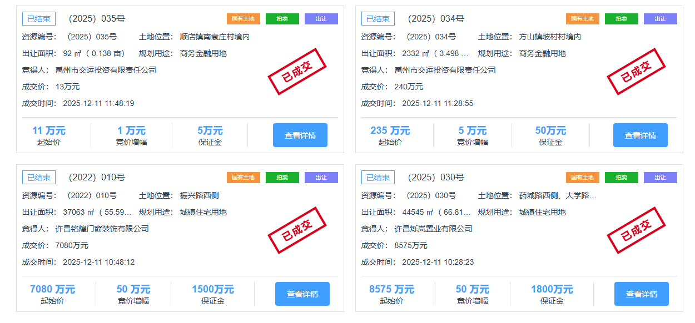Click the 已结束 status on (2025) 030号

(x=378, y=178)
